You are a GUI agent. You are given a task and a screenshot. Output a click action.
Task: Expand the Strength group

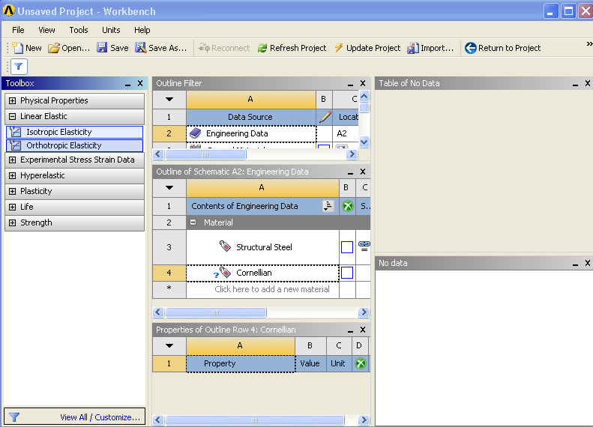pyautogui.click(x=13, y=222)
